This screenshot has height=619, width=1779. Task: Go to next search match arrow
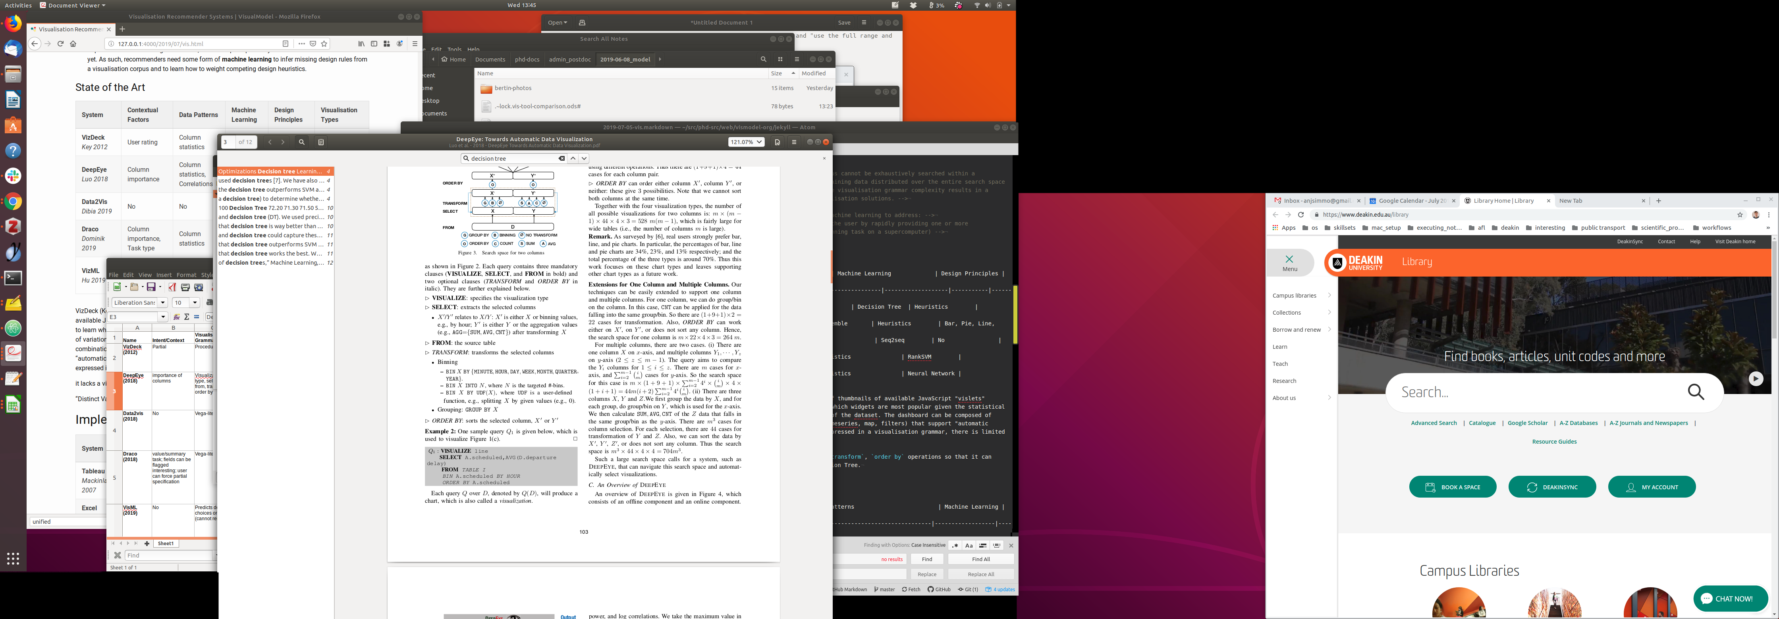(584, 159)
